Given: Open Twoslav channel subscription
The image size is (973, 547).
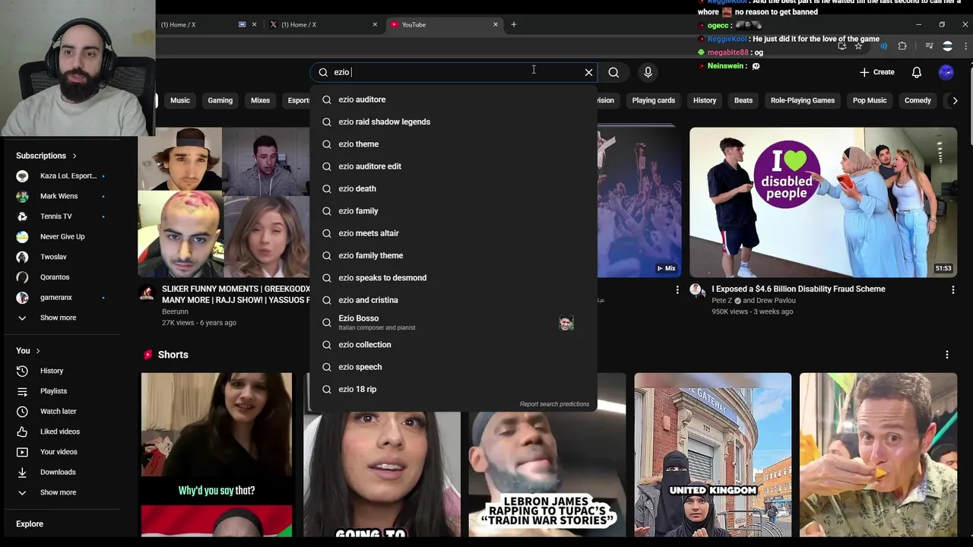Looking at the screenshot, I should pyautogui.click(x=63, y=257).
